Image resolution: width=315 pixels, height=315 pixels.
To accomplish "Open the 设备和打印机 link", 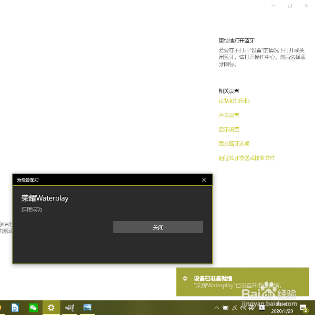I will tap(234, 101).
